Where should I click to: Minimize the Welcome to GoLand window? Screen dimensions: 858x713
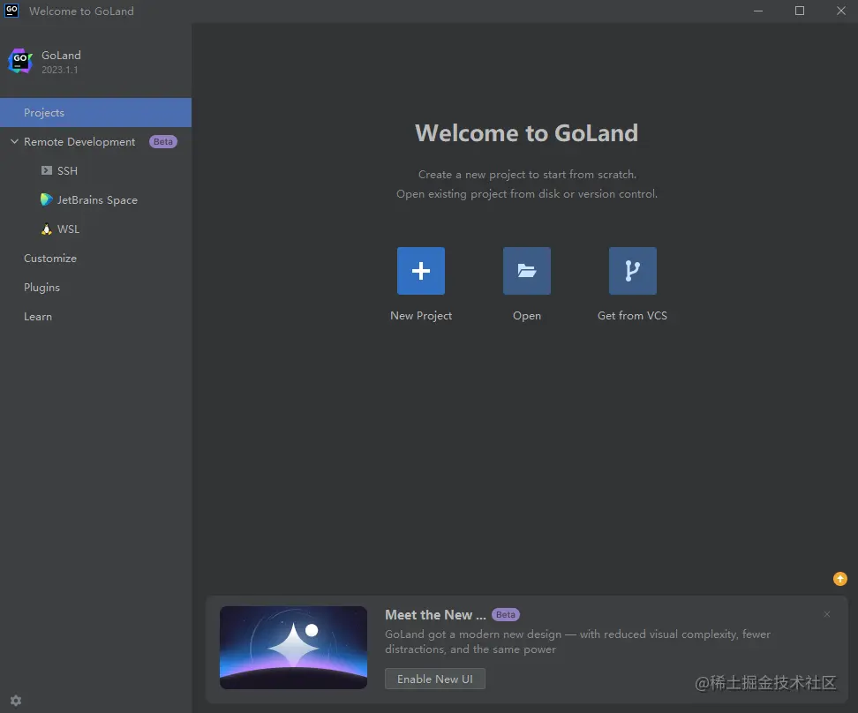coord(758,11)
